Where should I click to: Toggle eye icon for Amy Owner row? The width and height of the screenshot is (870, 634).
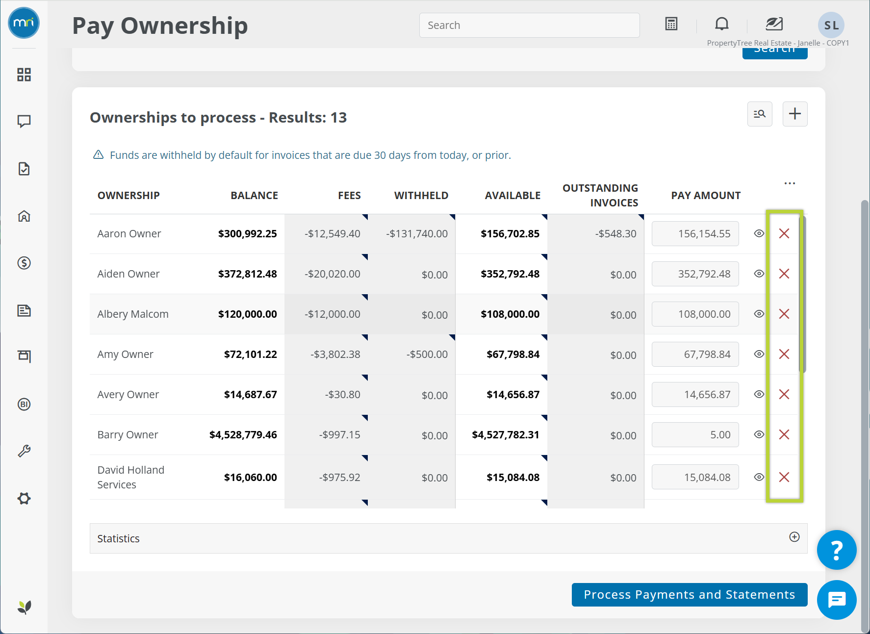tap(759, 354)
